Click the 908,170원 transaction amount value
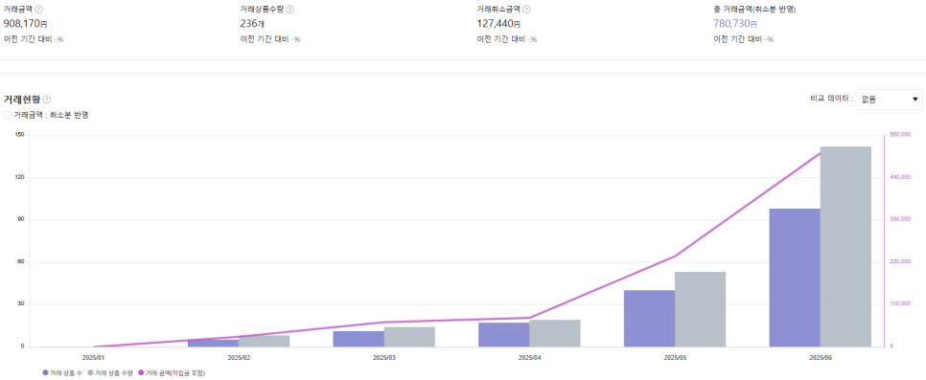The width and height of the screenshot is (926, 380). (25, 24)
